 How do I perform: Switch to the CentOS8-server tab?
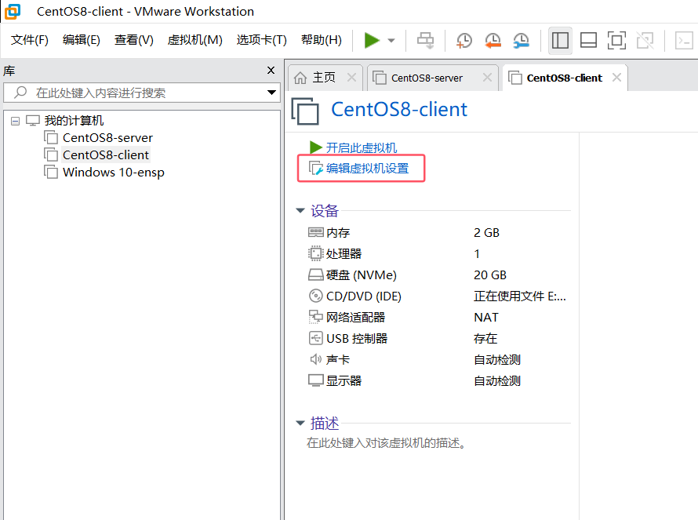click(x=427, y=78)
